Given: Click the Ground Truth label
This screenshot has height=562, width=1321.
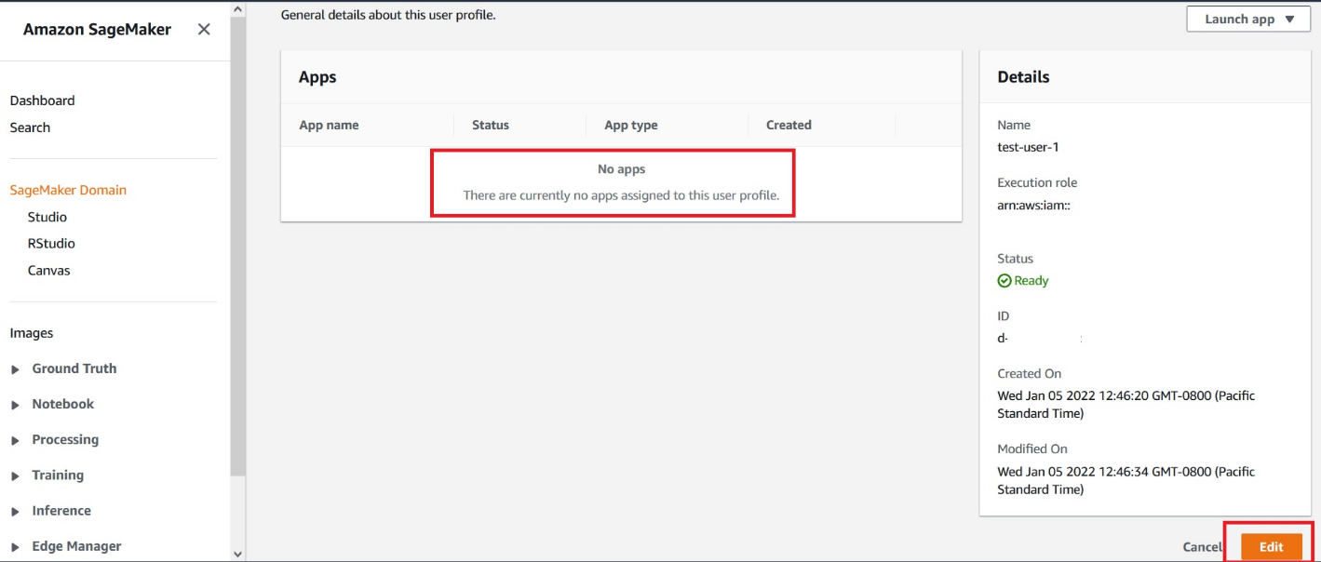Looking at the screenshot, I should coord(74,368).
